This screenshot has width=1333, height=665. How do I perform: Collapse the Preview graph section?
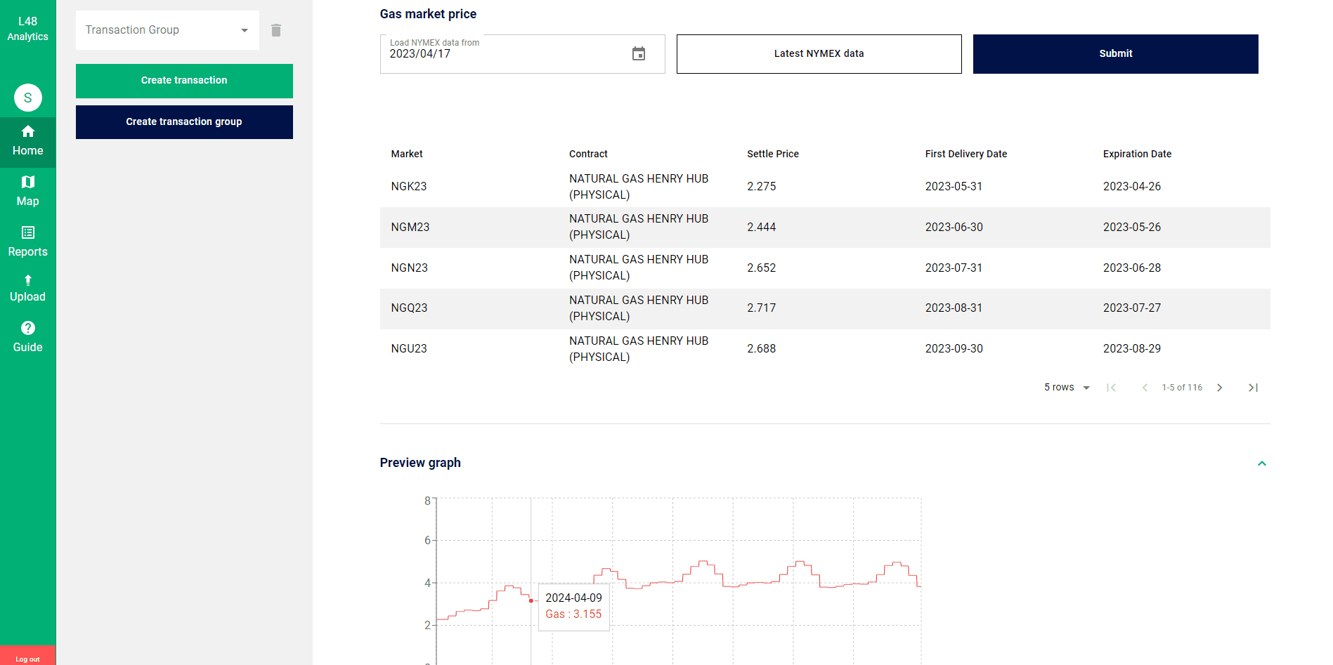(1262, 463)
